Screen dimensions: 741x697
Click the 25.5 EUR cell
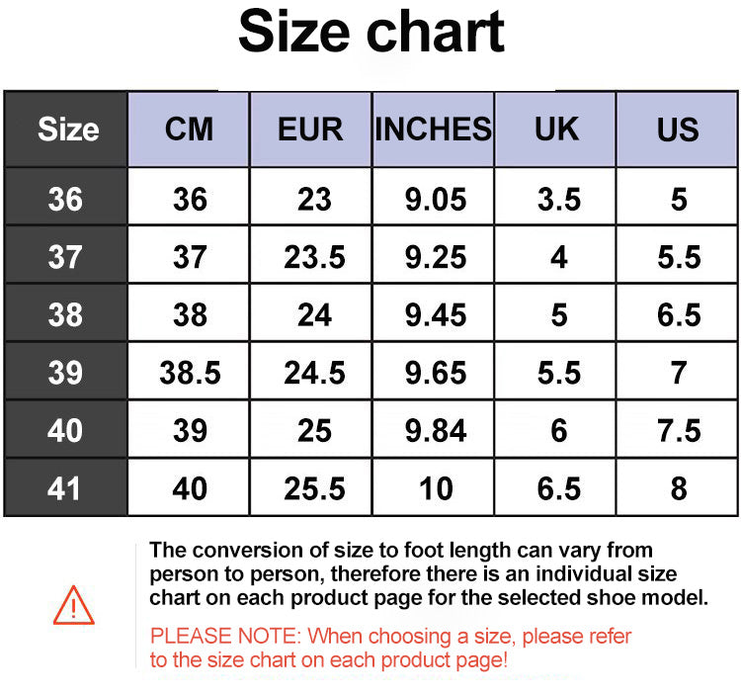pyautogui.click(x=310, y=487)
